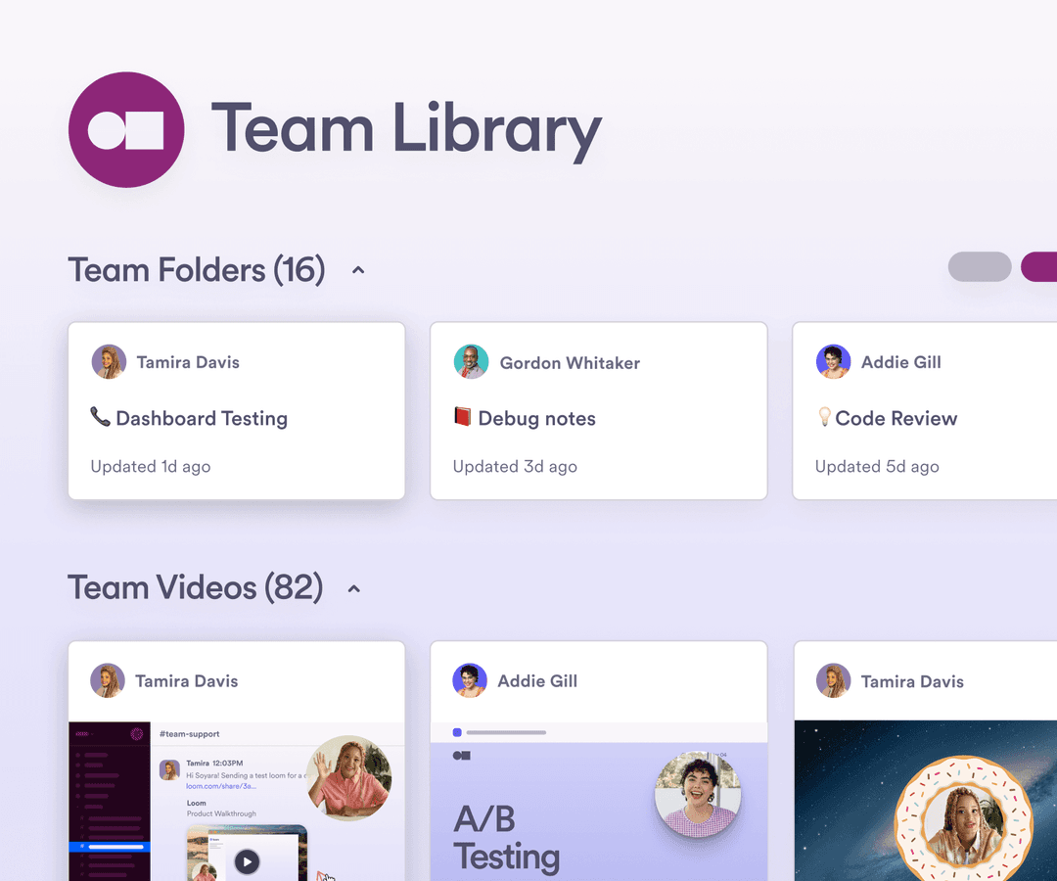Image resolution: width=1057 pixels, height=881 pixels.
Task: Collapse the Team Folders section
Action: [358, 269]
